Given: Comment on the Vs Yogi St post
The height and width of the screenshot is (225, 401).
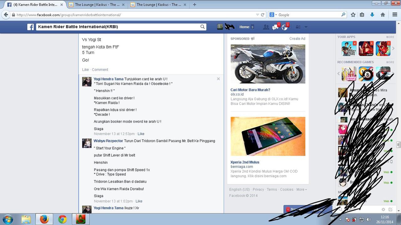Looking at the screenshot, I should click(100, 70).
